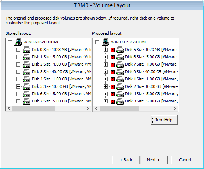Viewport: 204px width, 169px height.
Task: Expand stored Disk 0 1023 MB node
Action: coord(18,50)
